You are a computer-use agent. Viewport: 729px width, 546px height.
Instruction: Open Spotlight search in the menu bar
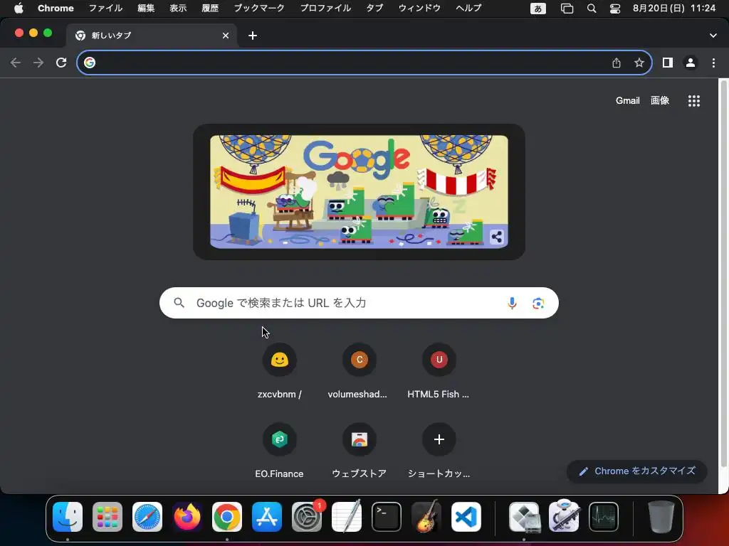coord(592,9)
